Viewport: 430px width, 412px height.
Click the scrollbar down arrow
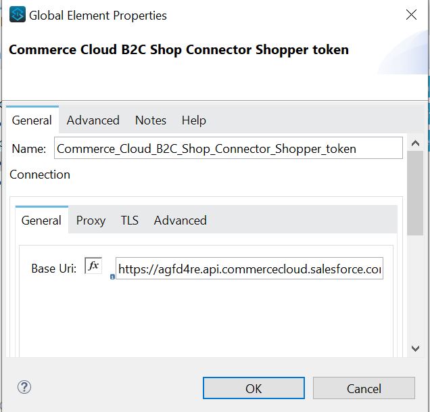415,348
